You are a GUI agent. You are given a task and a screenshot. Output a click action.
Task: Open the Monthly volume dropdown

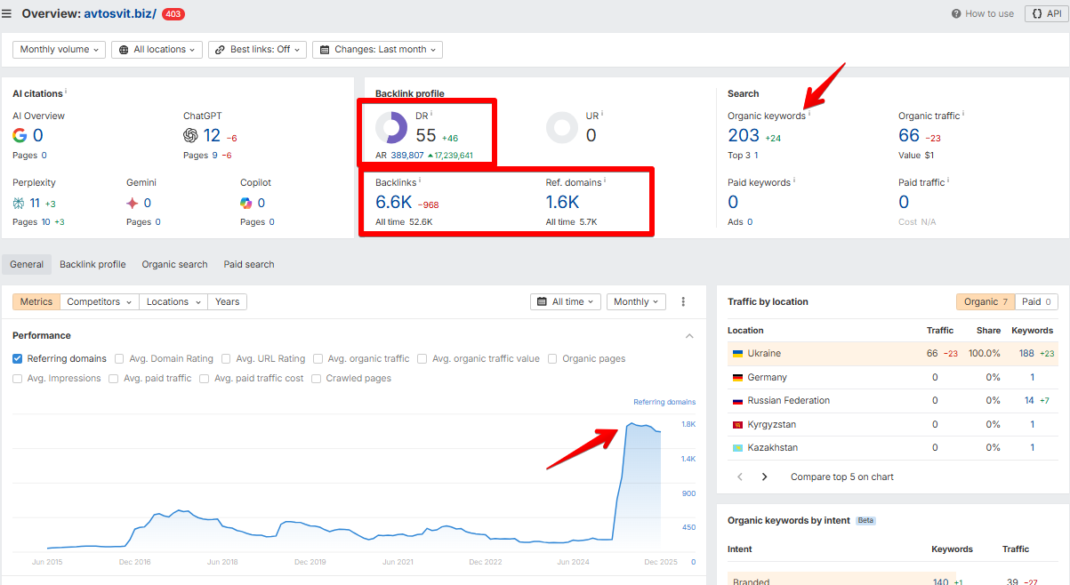[60, 50]
